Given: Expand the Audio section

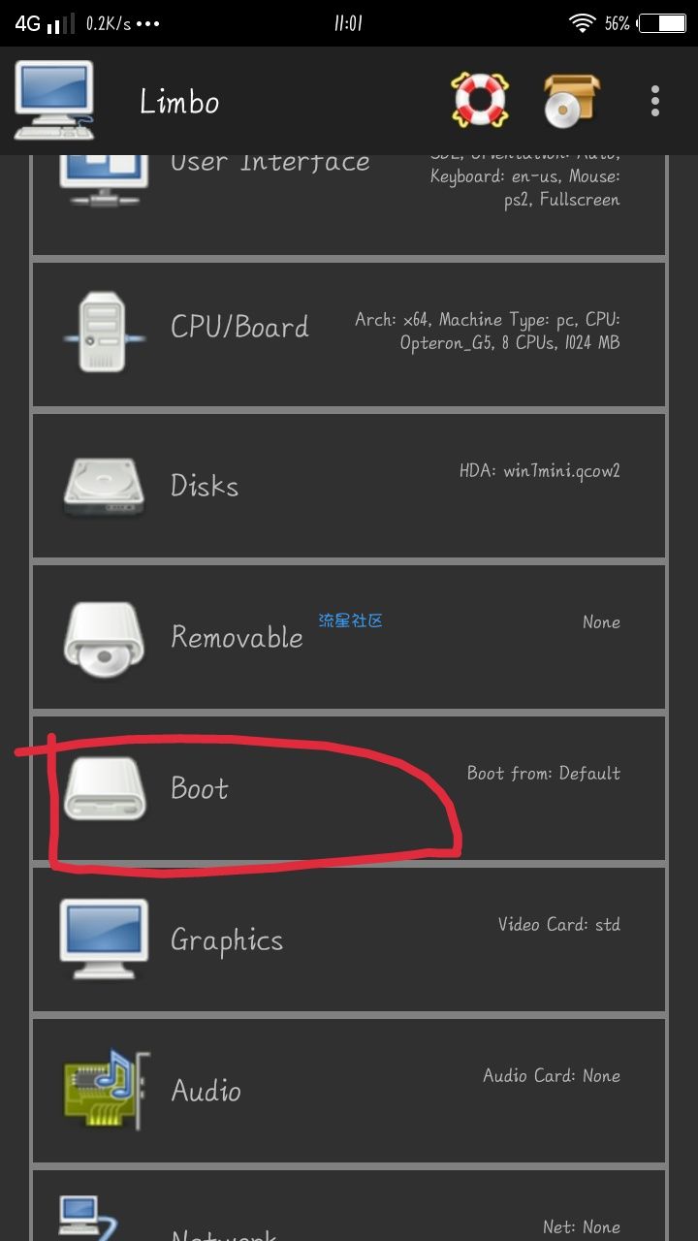Looking at the screenshot, I should pyautogui.click(x=349, y=1091).
